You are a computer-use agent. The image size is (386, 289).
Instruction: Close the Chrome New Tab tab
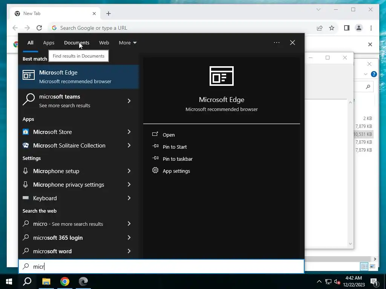coord(94,14)
